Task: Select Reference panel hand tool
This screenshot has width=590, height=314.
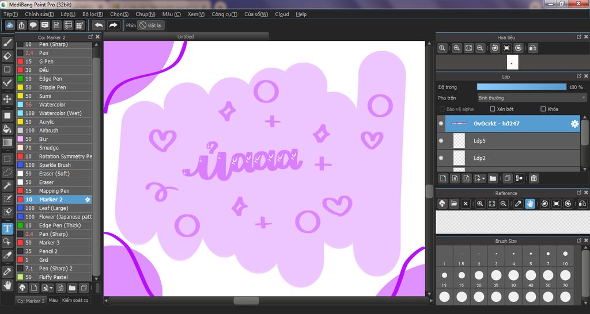Action: coord(530,204)
